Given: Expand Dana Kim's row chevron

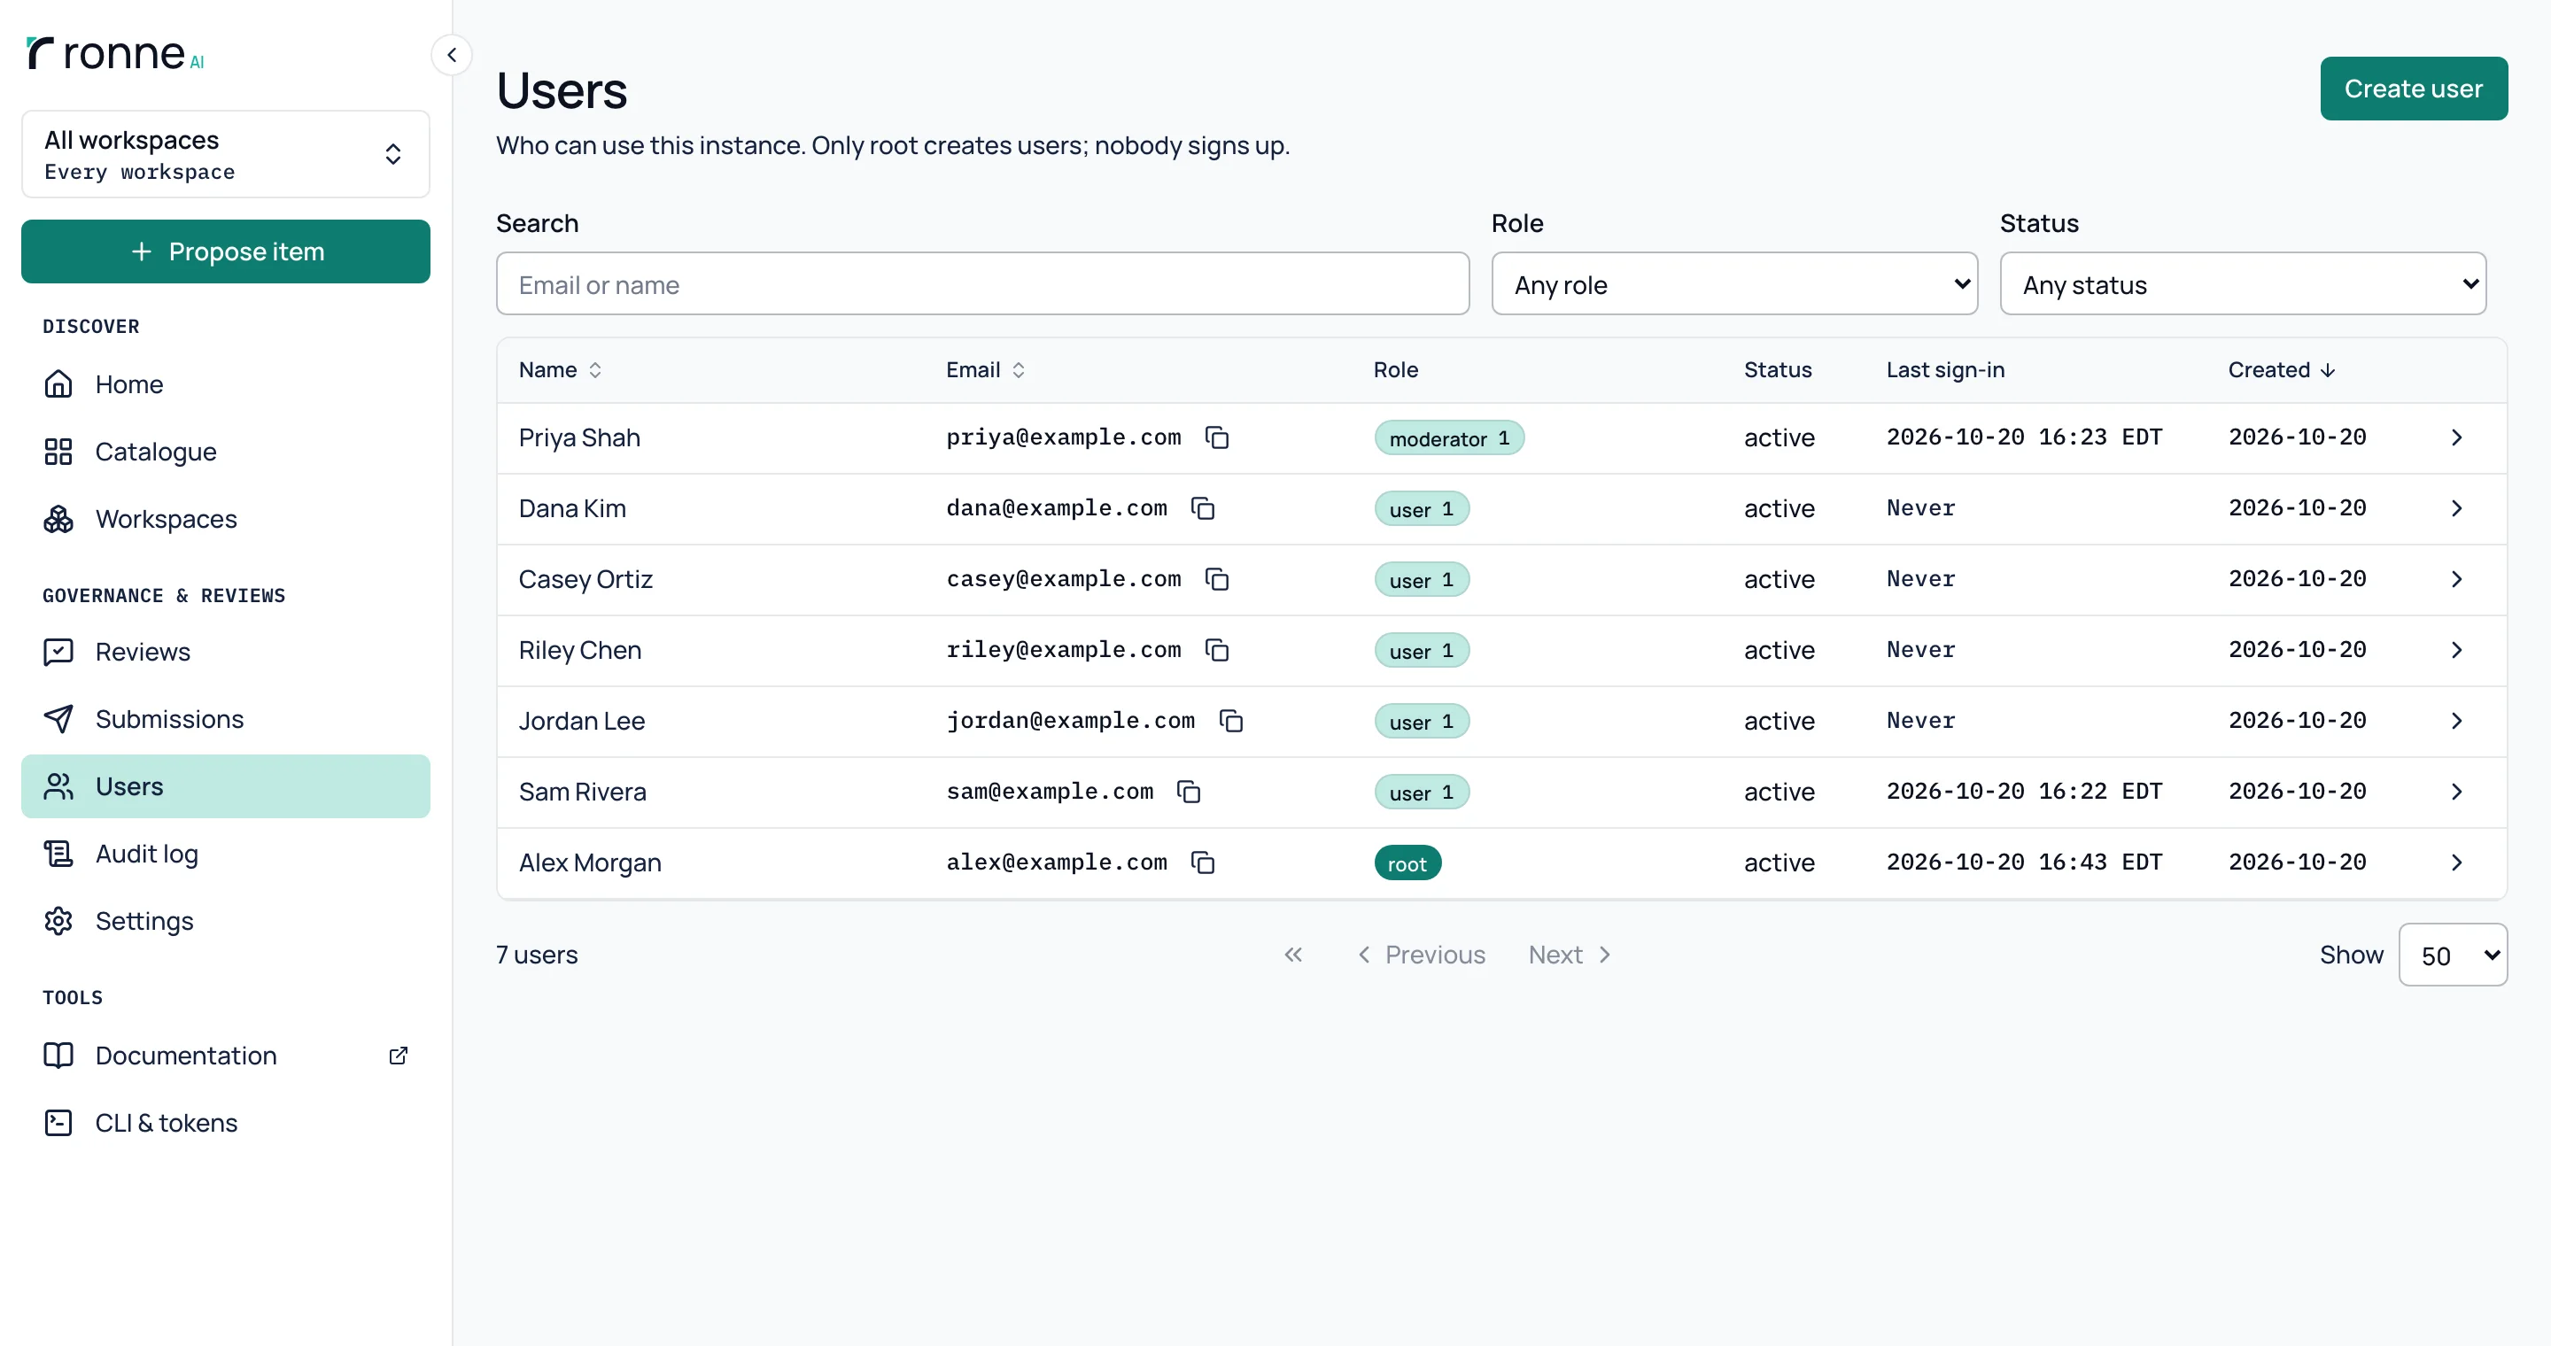Looking at the screenshot, I should (2457, 508).
